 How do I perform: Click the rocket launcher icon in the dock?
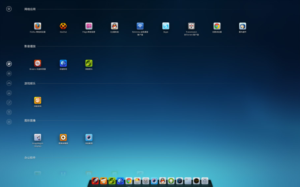coord(95,181)
